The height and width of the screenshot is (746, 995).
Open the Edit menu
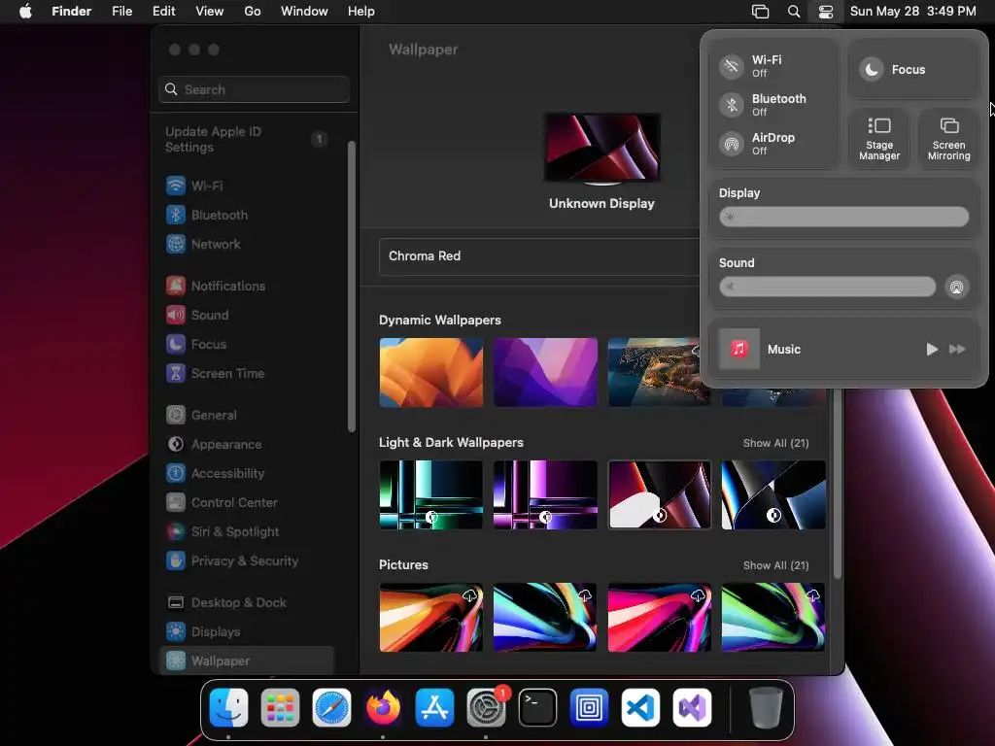click(163, 12)
